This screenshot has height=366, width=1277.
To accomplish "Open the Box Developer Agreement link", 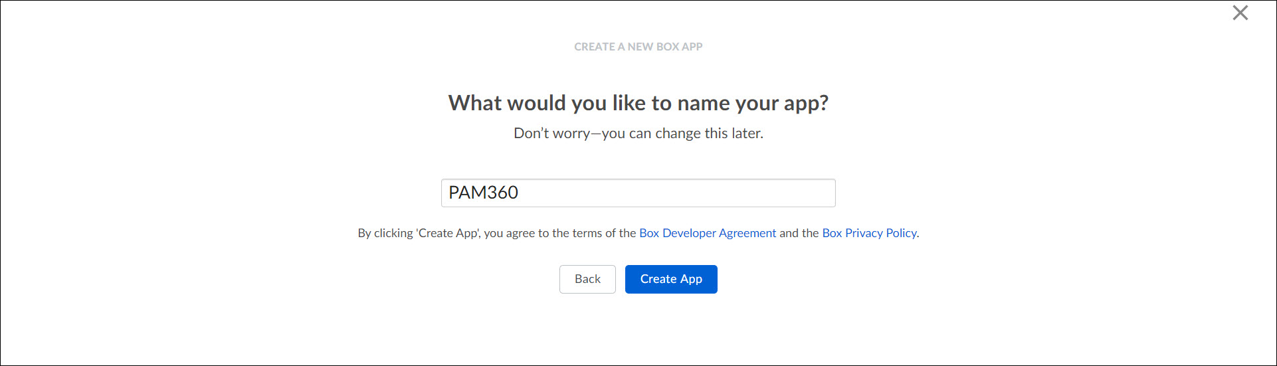I will click(x=707, y=233).
